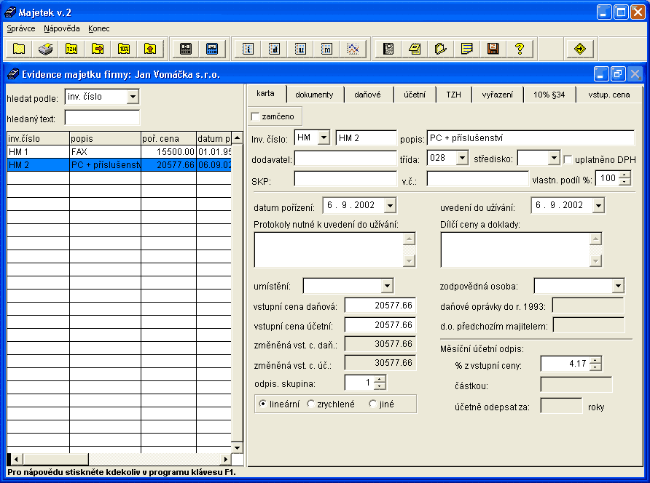Click the line chart toolbar icon
This screenshot has width=650, height=483.
coord(353,49)
